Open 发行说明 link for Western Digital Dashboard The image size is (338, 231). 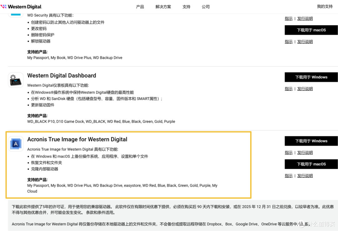pos(305,89)
